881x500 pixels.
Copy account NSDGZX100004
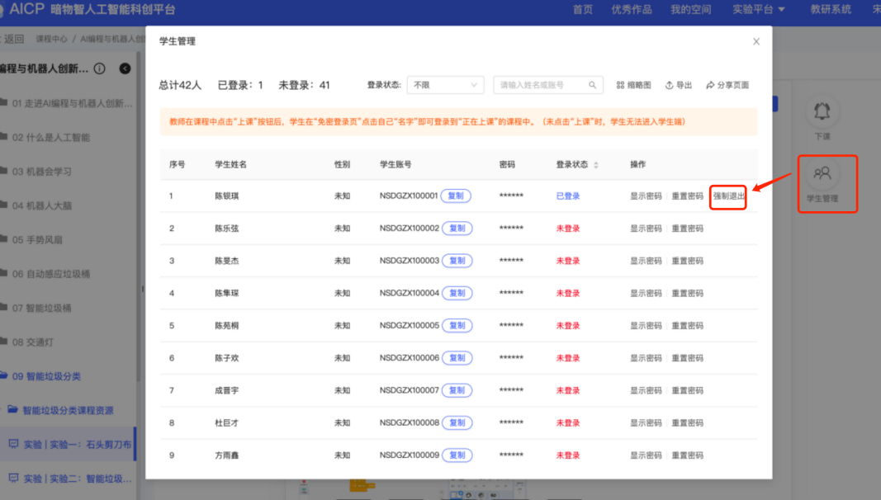click(457, 293)
